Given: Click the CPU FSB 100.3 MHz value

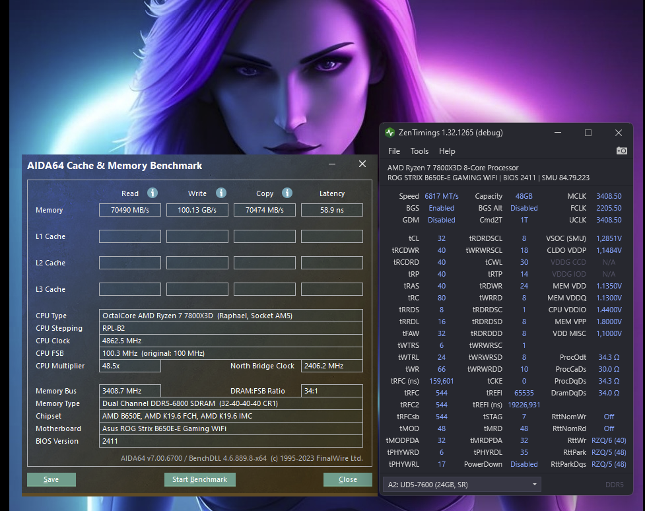Looking at the screenshot, I should pos(231,353).
